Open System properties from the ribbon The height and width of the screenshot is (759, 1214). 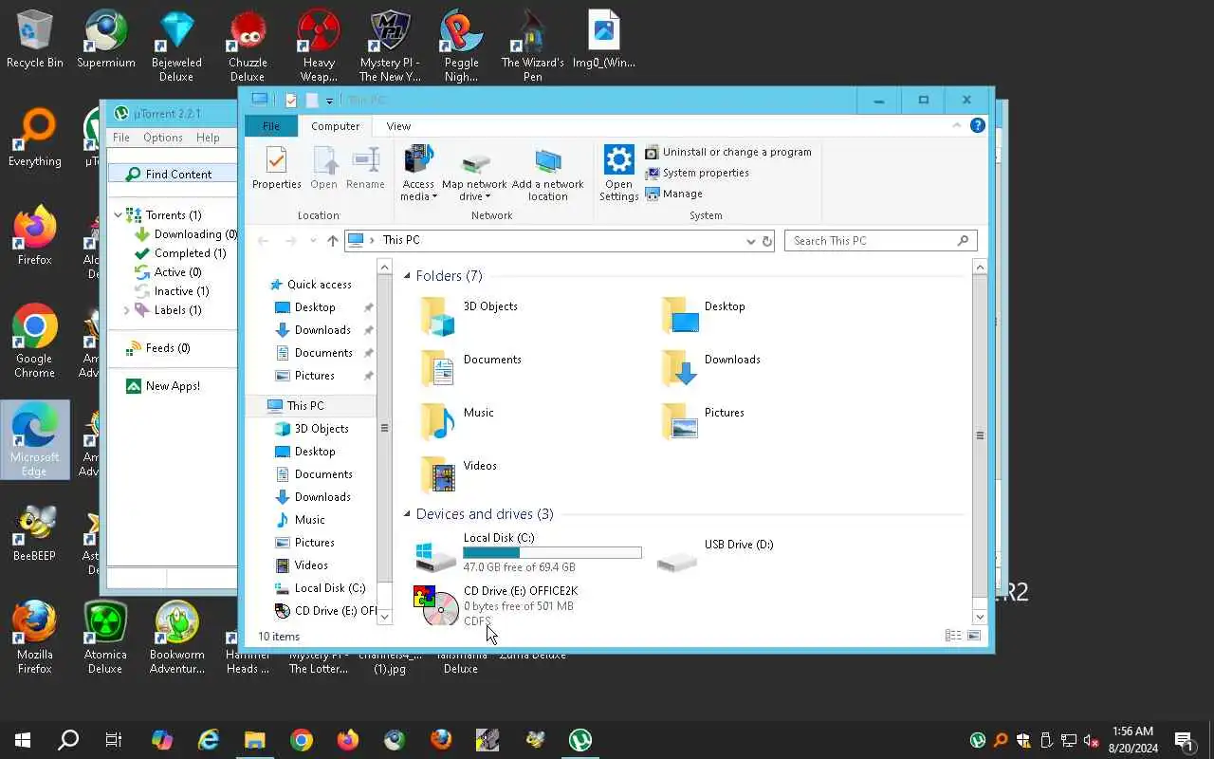(697, 173)
